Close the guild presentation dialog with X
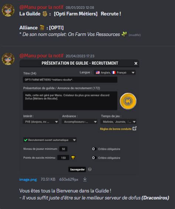175x209 pixels. click(x=136, y=63)
